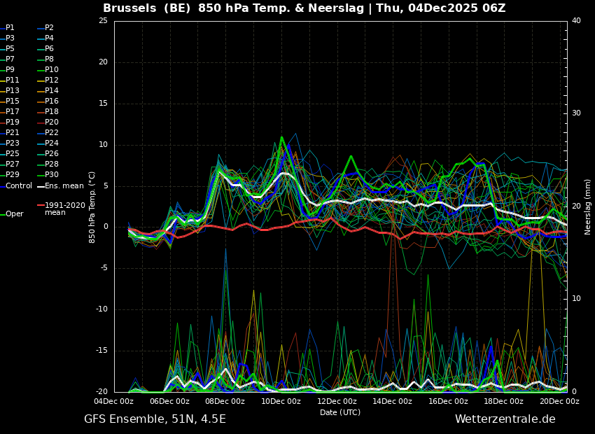595x434 pixels.
Task: Select the P30 legend entry
Action: coord(52,175)
